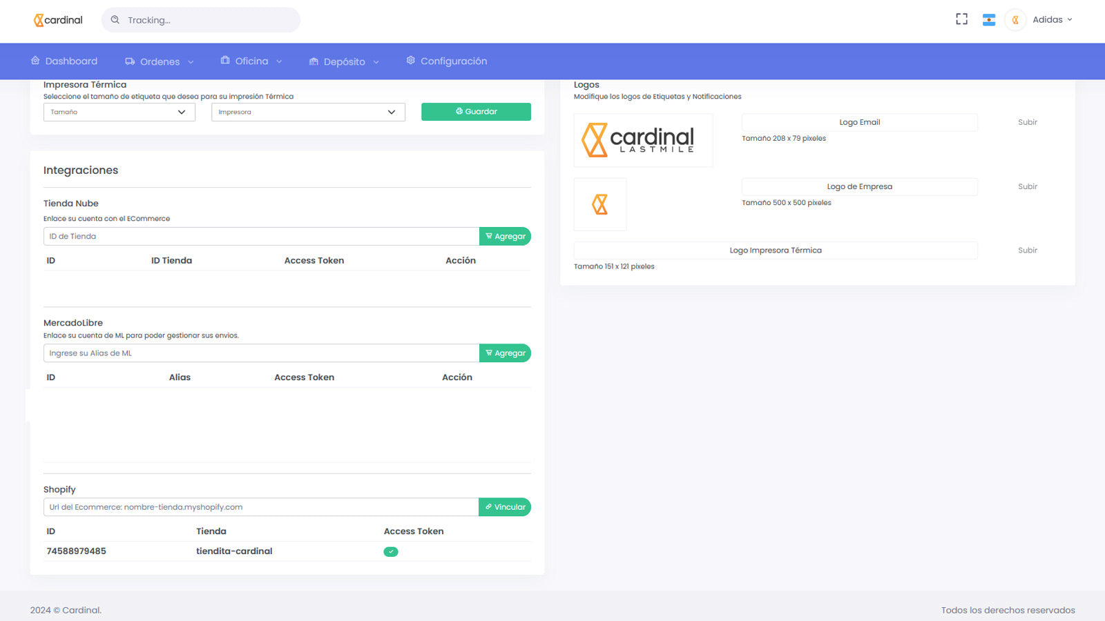The height and width of the screenshot is (621, 1105).
Task: Click the fullscreen expand icon
Action: (x=961, y=19)
